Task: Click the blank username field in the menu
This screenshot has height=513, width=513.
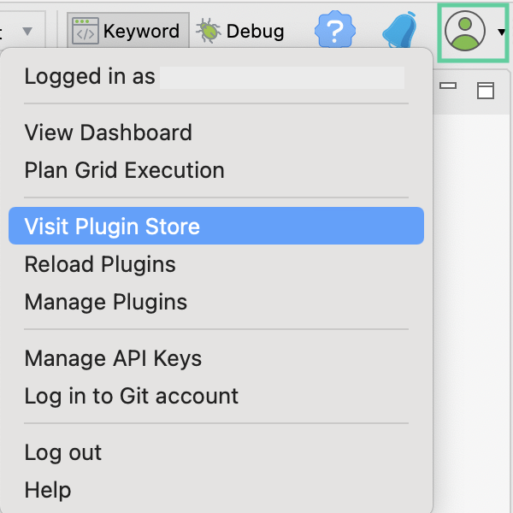Action: [x=282, y=78]
